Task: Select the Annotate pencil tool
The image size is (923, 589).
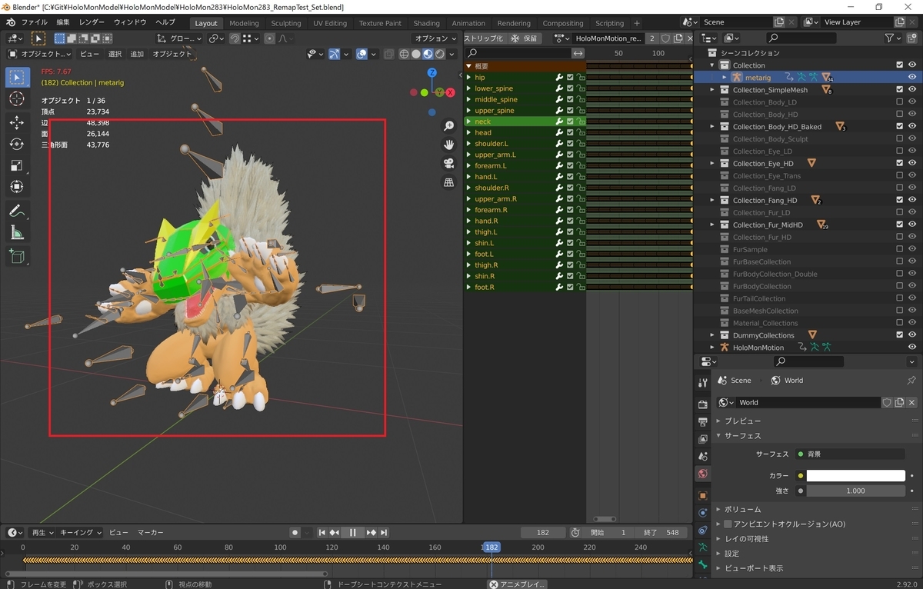Action: tap(17, 211)
